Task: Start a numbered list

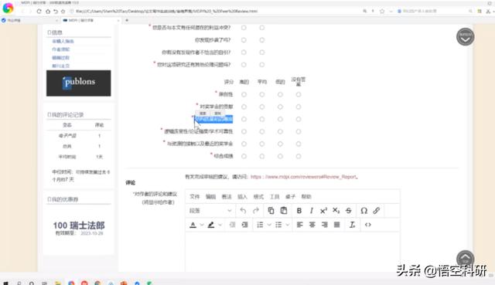Action: point(260,225)
